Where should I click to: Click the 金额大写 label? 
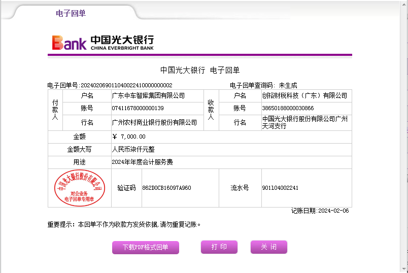click(x=79, y=149)
